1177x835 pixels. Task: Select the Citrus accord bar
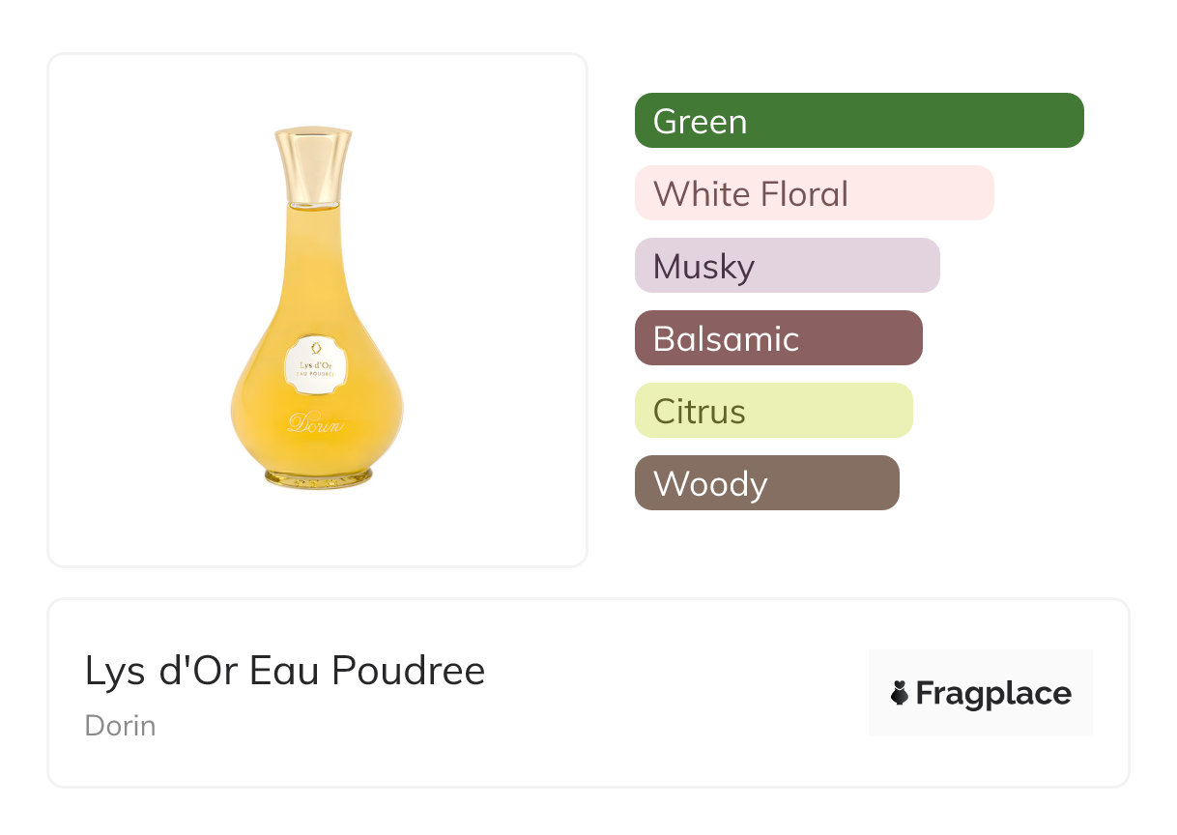[x=773, y=411]
